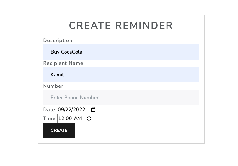Click the Enter Phone Number input
Screen dimensions: 238x166
click(121, 98)
